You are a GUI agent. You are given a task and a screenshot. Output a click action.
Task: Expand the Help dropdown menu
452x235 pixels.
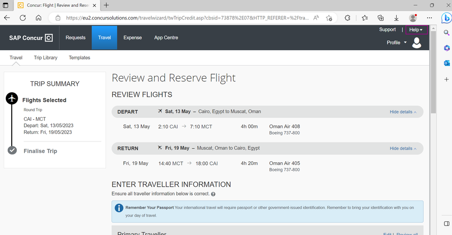click(416, 30)
